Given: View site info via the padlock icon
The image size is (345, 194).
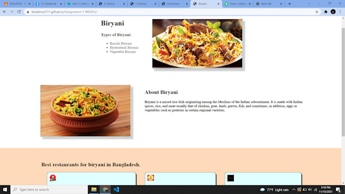Looking at the screenshot, I should (x=28, y=12).
